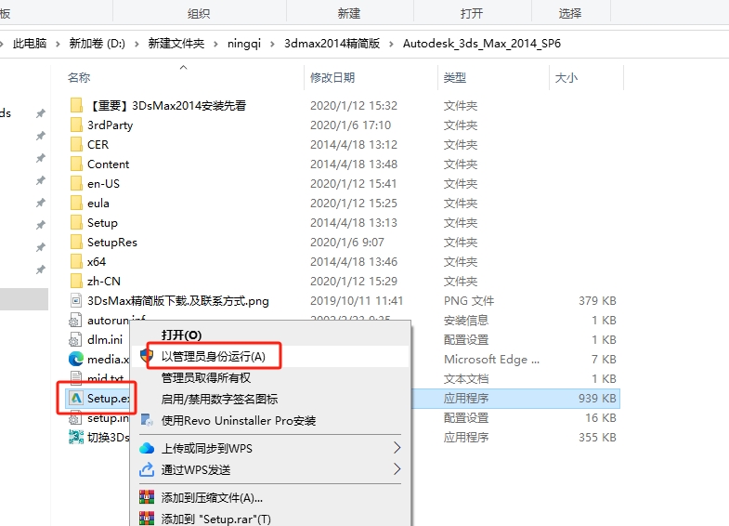Expand breadcrumb chevron after 新加卷 (D:)
The width and height of the screenshot is (729, 526).
(x=137, y=44)
